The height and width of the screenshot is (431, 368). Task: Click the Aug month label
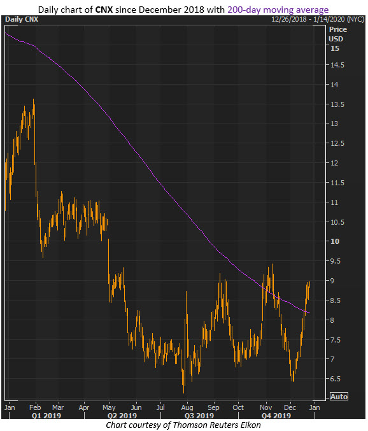pyautogui.click(x=187, y=407)
